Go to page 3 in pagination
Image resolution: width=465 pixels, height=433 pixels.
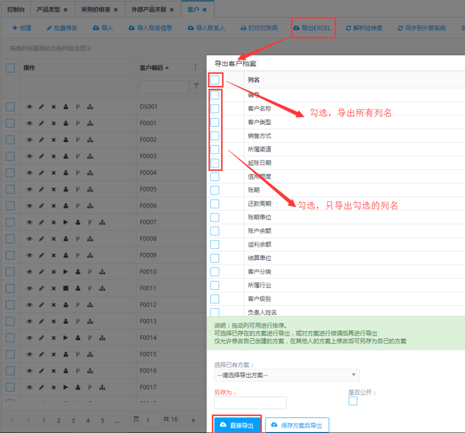[73, 421]
